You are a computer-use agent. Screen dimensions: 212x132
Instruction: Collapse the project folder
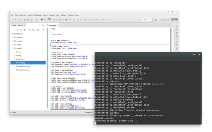click(13, 48)
